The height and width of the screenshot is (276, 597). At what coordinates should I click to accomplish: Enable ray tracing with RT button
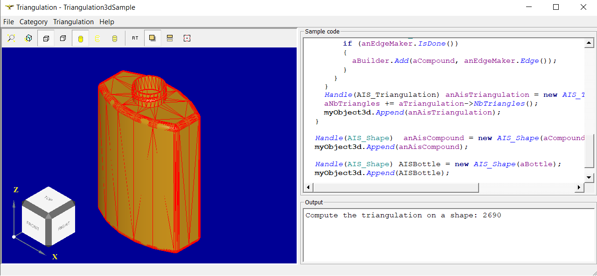pyautogui.click(x=135, y=38)
